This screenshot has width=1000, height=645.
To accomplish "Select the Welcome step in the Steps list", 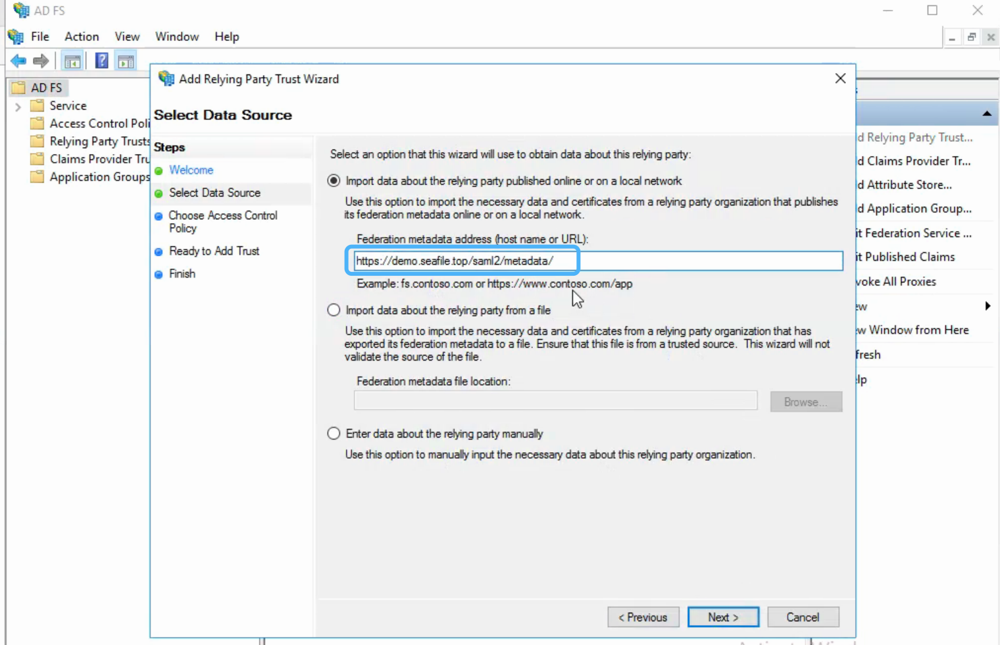I will 191,170.
